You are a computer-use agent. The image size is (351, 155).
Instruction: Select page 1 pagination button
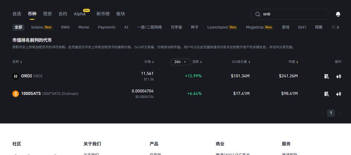[x=331, y=113]
